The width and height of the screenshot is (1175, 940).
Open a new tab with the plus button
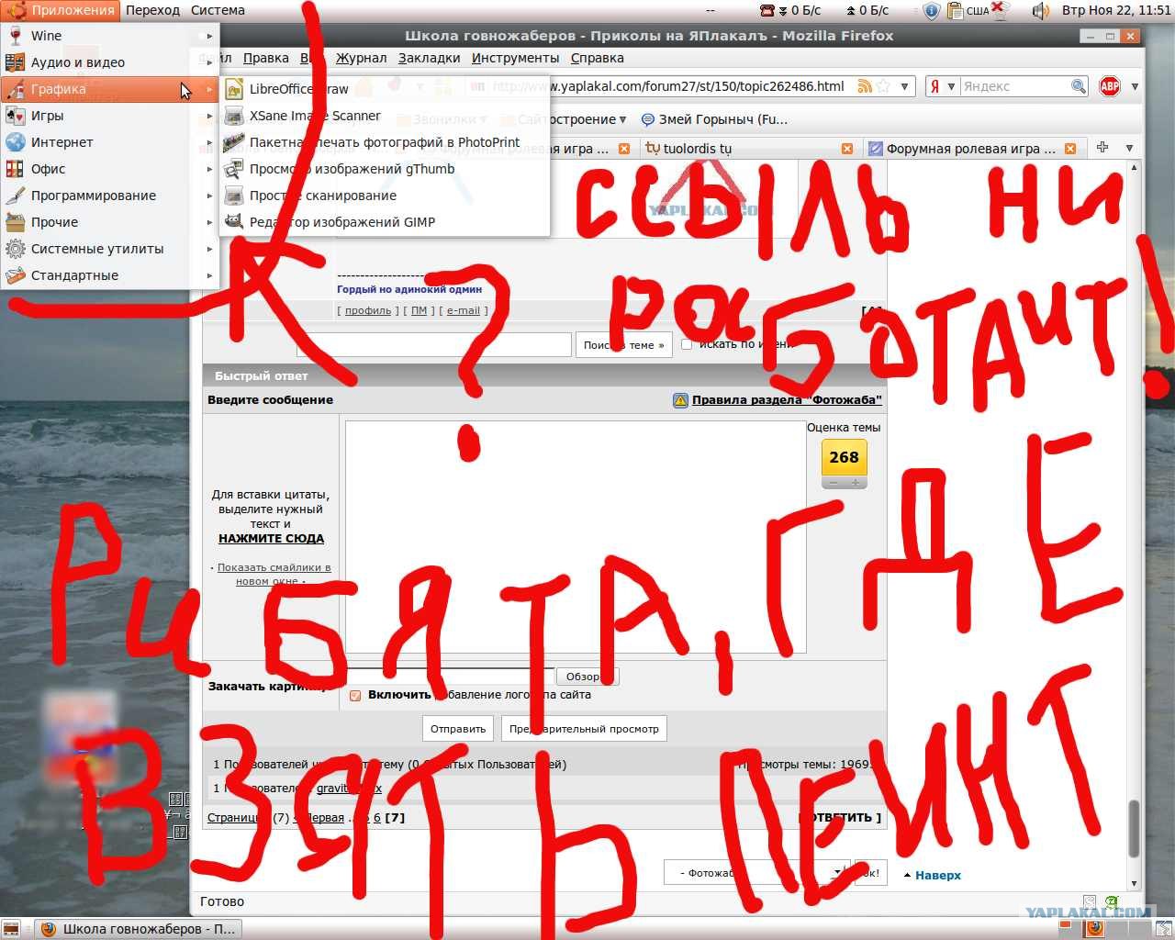point(1102,148)
